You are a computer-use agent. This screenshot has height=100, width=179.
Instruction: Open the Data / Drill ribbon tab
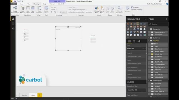point(61,4)
